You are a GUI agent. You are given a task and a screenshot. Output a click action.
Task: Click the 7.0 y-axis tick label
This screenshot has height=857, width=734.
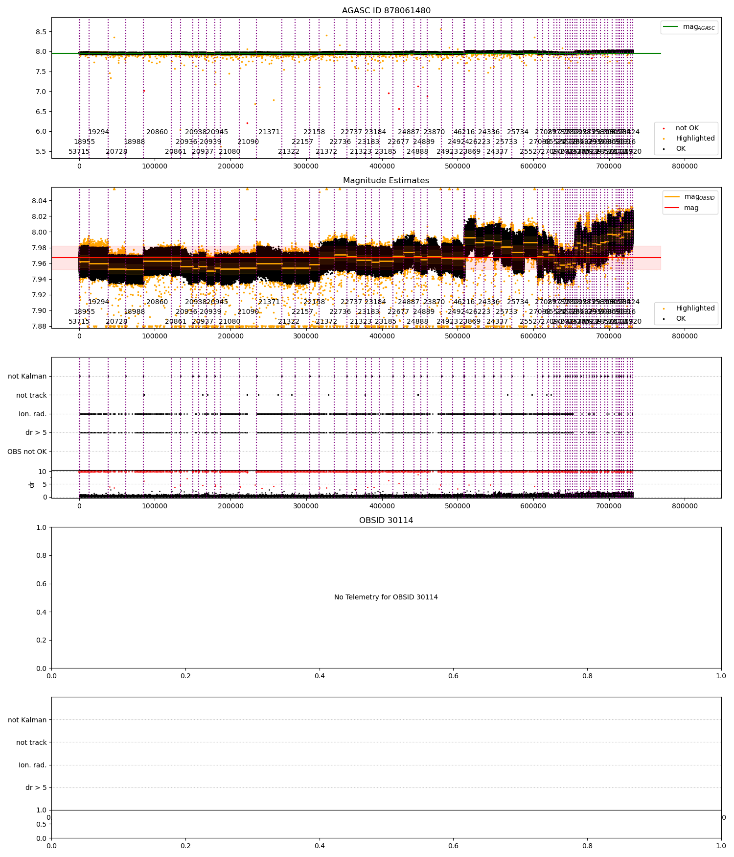[41, 92]
